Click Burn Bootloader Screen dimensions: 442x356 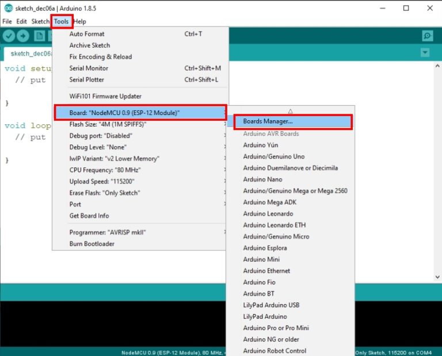(x=140, y=244)
